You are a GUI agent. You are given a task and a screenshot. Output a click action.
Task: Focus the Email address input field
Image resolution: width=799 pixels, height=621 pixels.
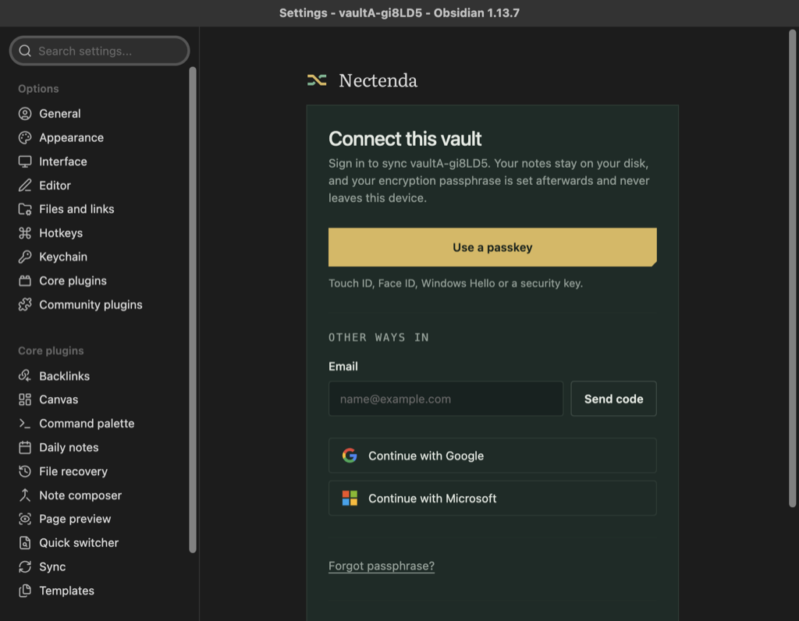(x=446, y=399)
